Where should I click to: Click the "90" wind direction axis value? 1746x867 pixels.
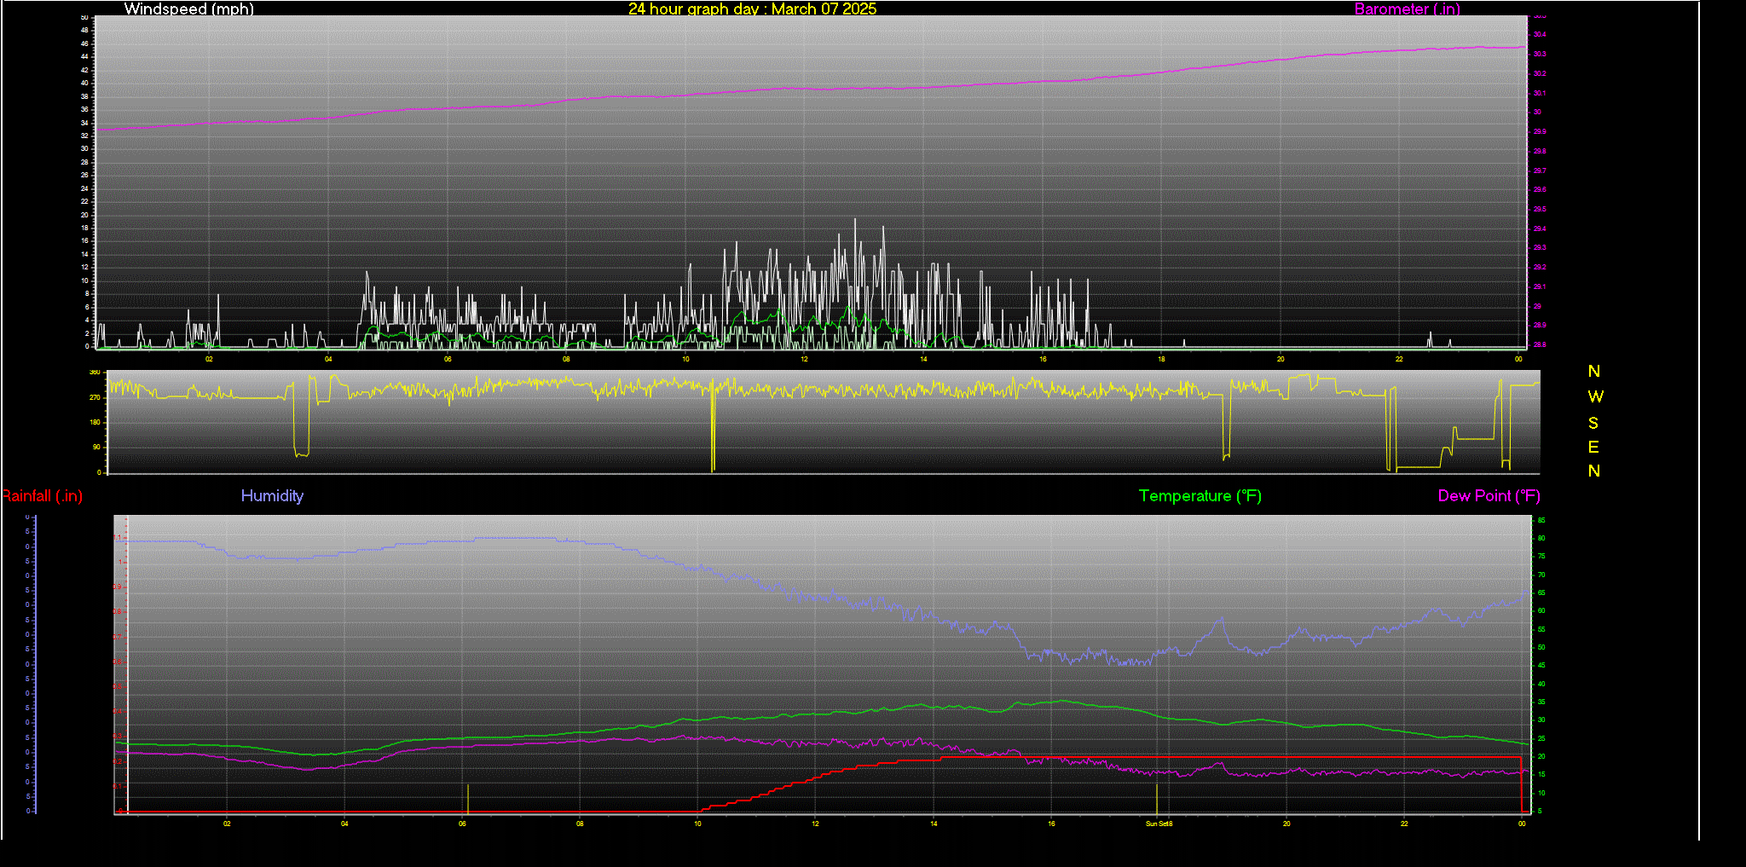(x=98, y=447)
